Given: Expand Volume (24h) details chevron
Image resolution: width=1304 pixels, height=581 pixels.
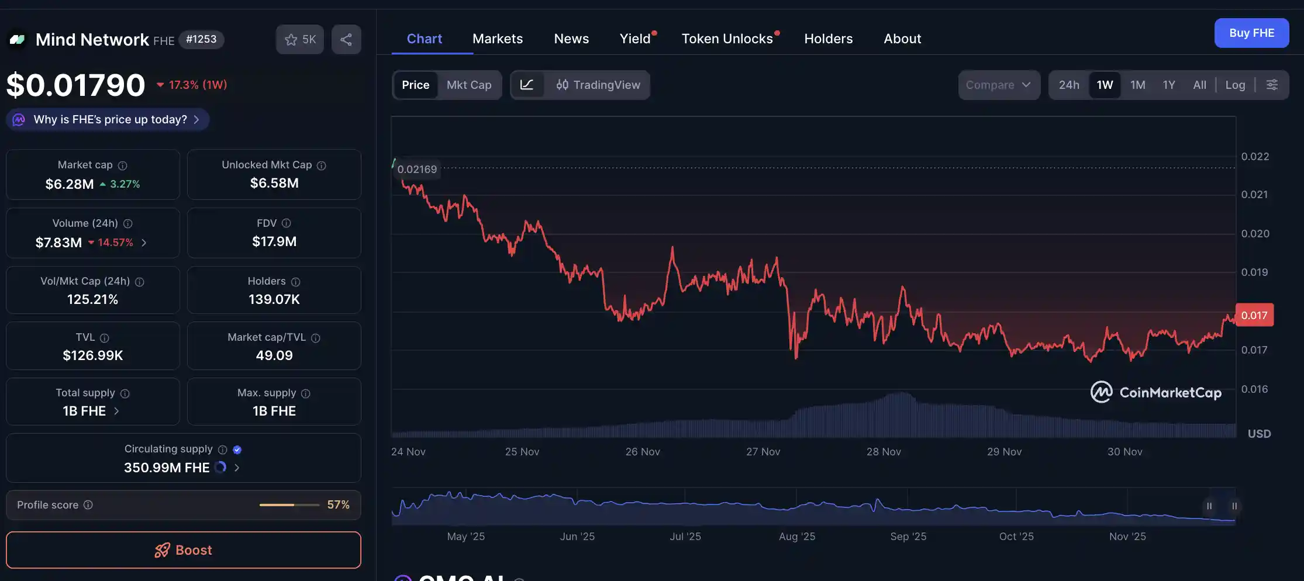Looking at the screenshot, I should [144, 243].
